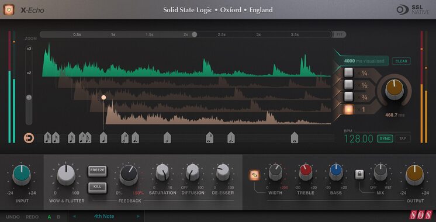Switch to preset slot B
The height and width of the screenshot is (222, 436).
(x=58, y=217)
